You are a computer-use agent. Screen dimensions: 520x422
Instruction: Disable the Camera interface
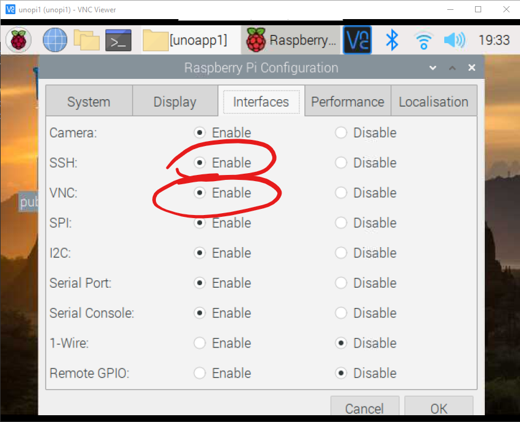(x=341, y=132)
